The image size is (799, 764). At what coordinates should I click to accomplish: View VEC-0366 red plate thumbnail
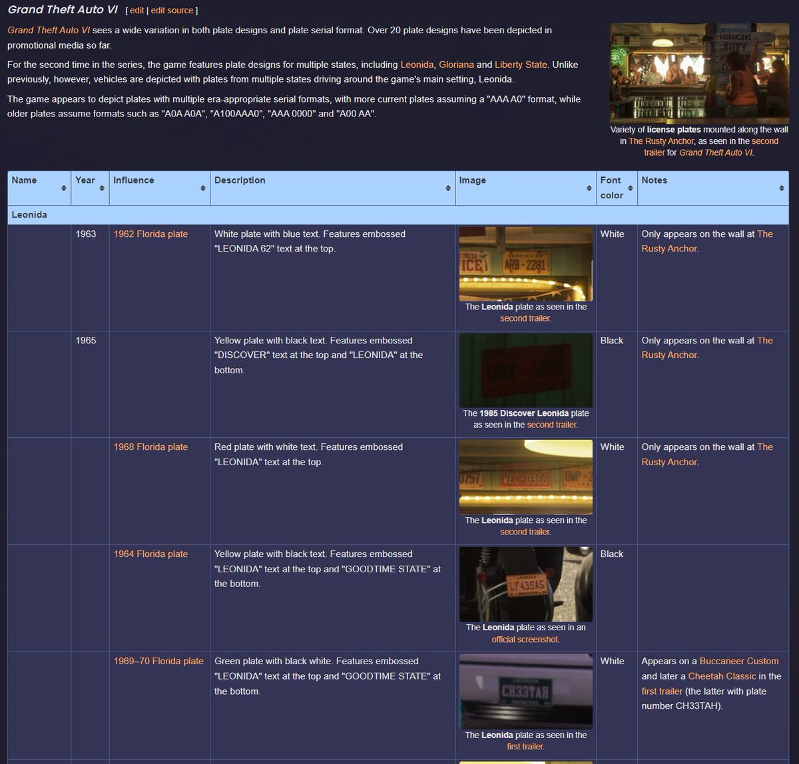[x=526, y=477]
